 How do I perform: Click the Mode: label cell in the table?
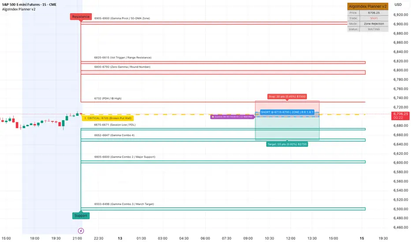pos(353,24)
